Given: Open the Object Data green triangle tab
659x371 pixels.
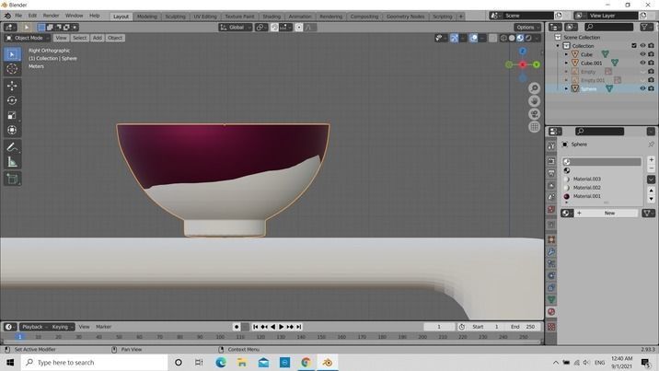Looking at the screenshot, I should (x=551, y=299).
